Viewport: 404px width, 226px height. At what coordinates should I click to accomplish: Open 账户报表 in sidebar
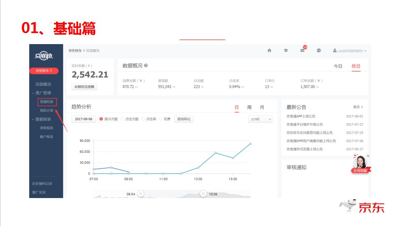click(47, 137)
